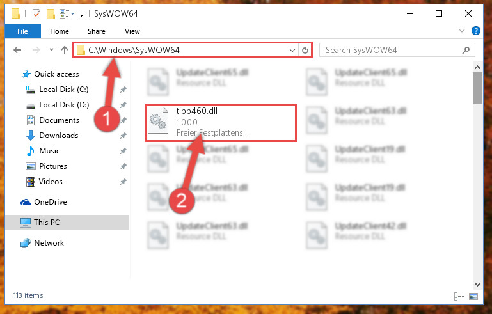492x314 pixels.
Task: Open recent locations dropdown arrow
Action: pyautogui.click(x=51, y=50)
